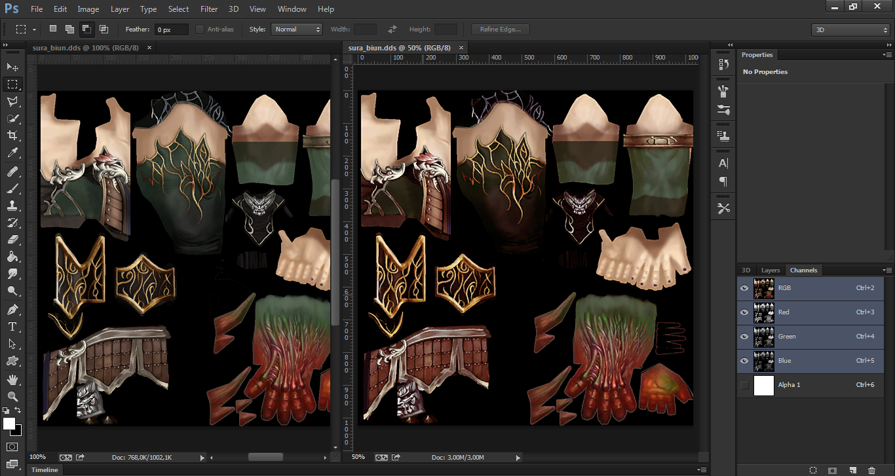Select the Rectangular Marquee tool in toolbox
This screenshot has height=476, width=895.
[x=12, y=84]
